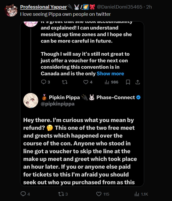Reply icon inside quoted tweet
The image size is (172, 201).
tap(43, 82)
